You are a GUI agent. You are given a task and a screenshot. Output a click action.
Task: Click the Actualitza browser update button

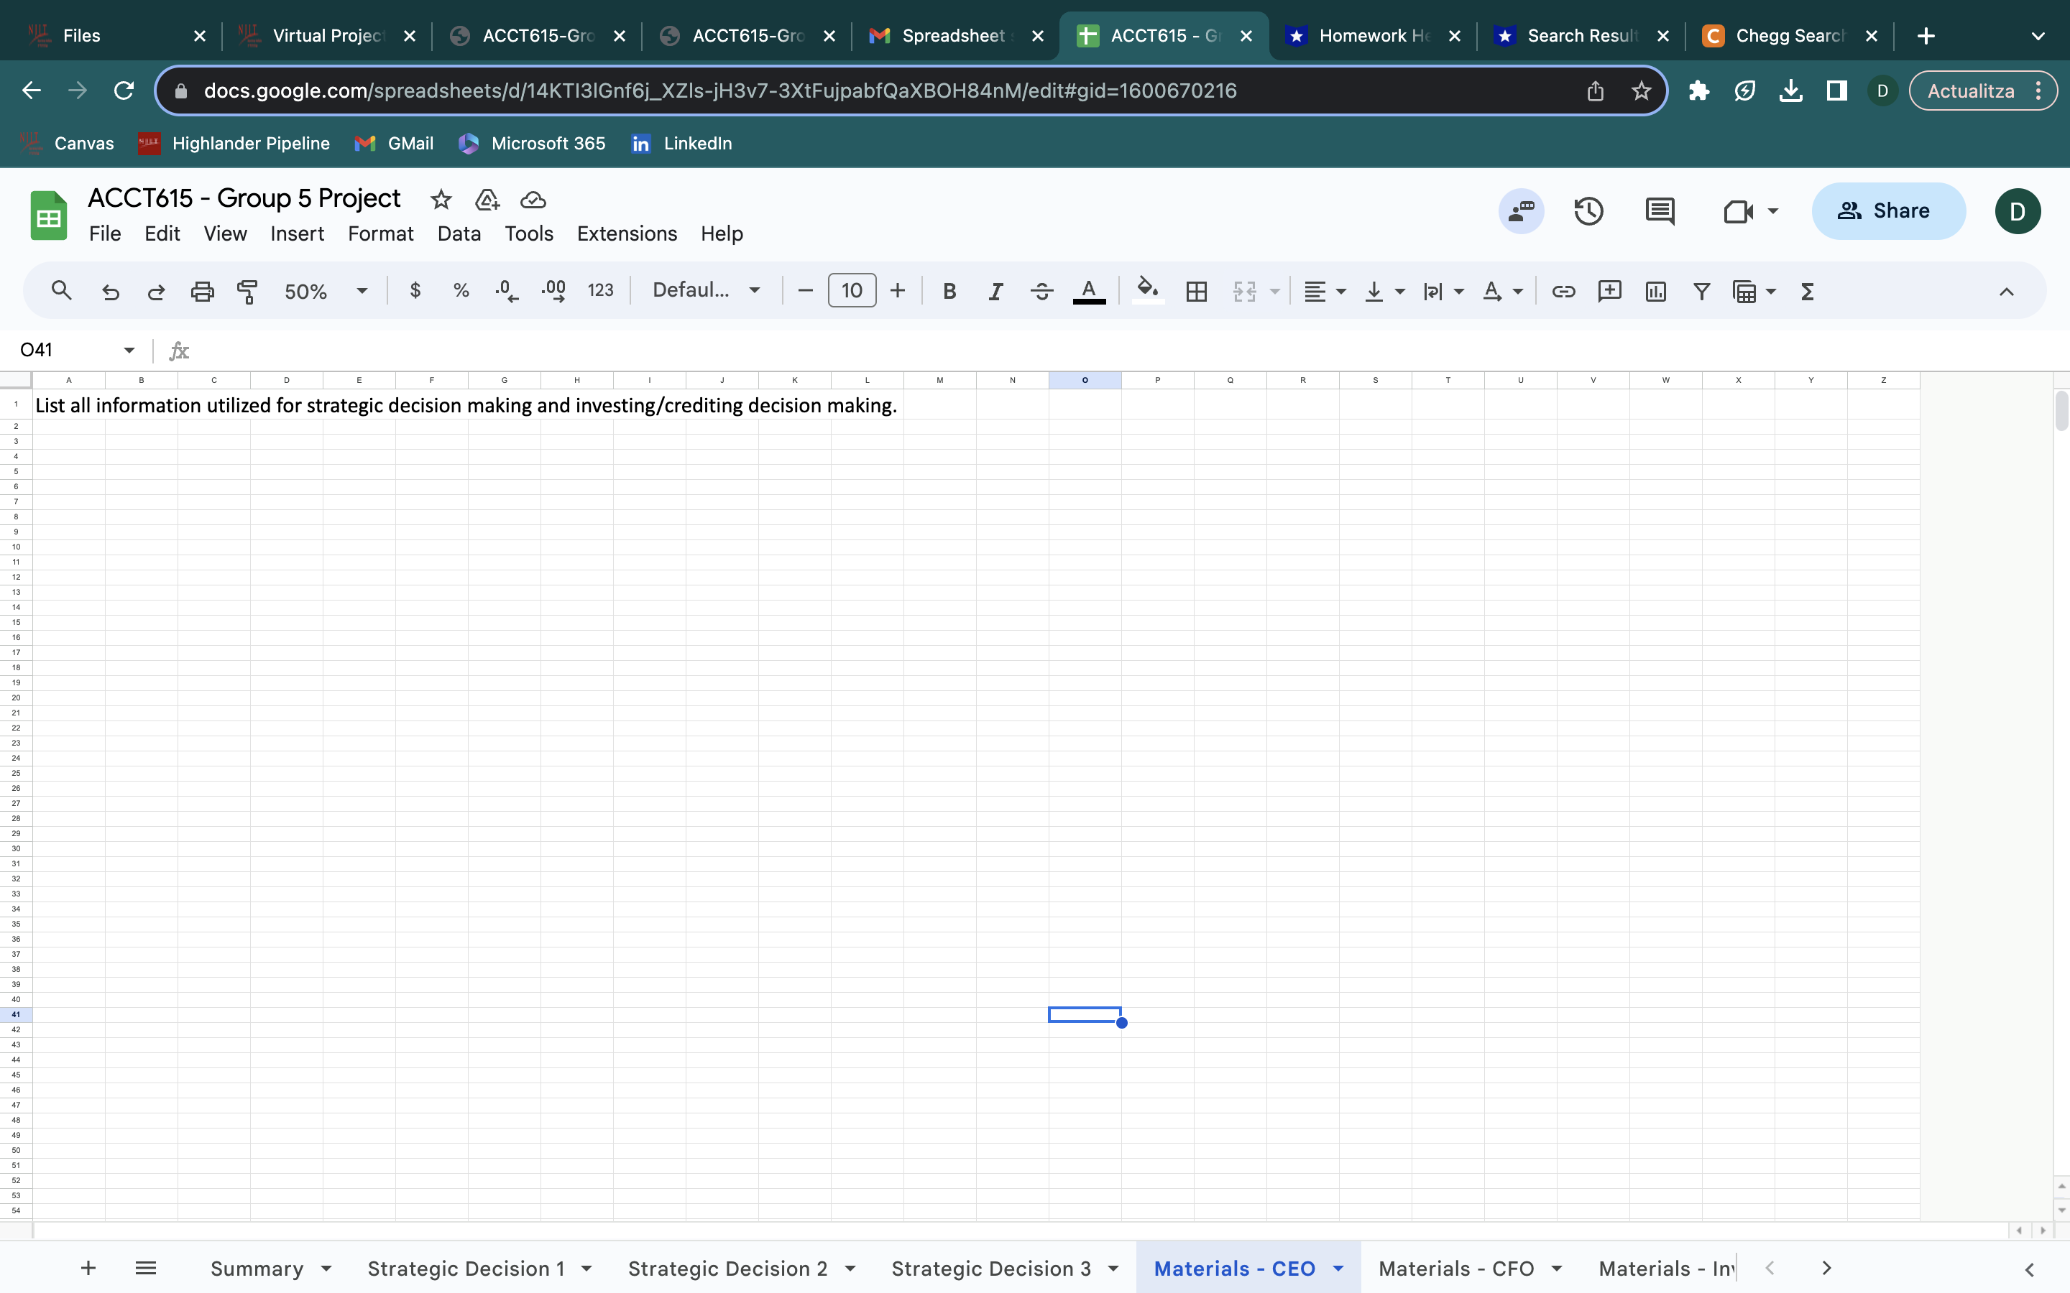[x=1971, y=91]
